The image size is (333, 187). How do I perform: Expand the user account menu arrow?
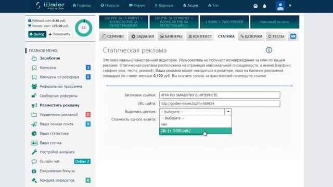point(290,6)
